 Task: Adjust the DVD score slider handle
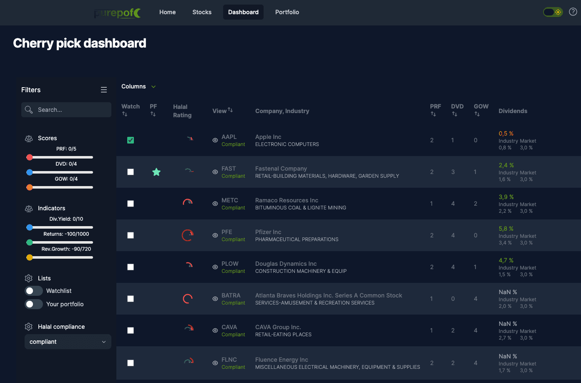(30, 172)
